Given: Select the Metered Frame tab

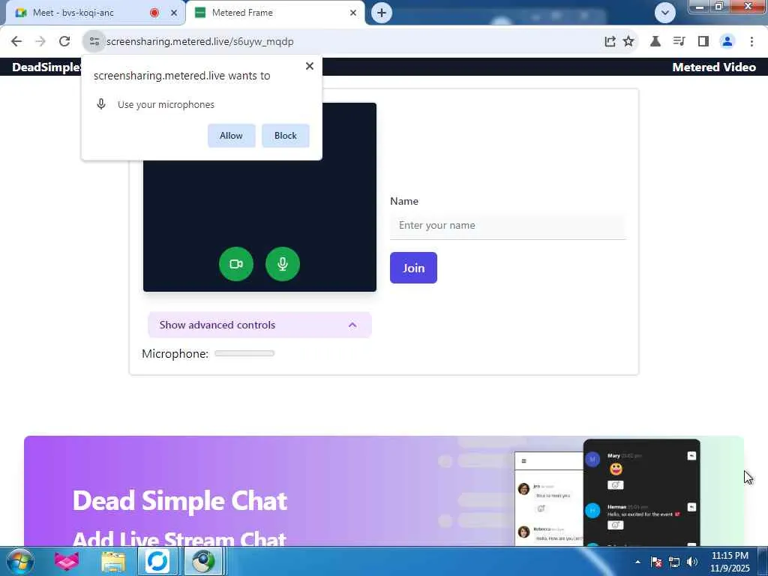Looking at the screenshot, I should (274, 13).
